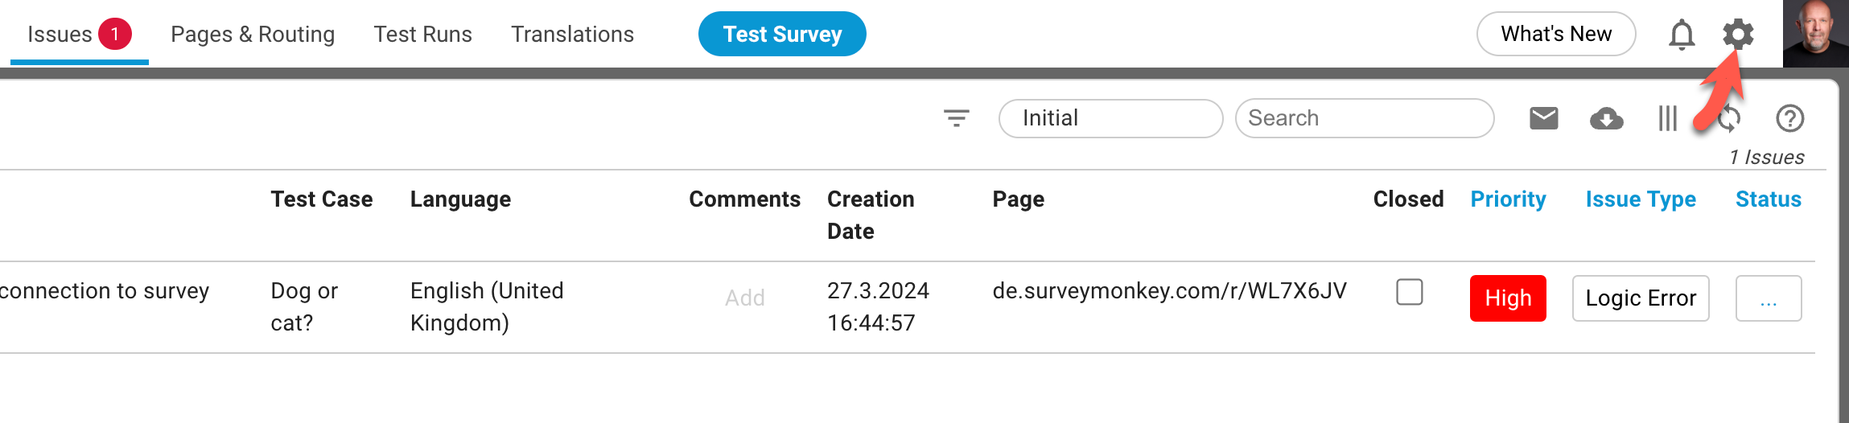Open the settings gear icon
The width and height of the screenshot is (1849, 423).
click(x=1738, y=35)
